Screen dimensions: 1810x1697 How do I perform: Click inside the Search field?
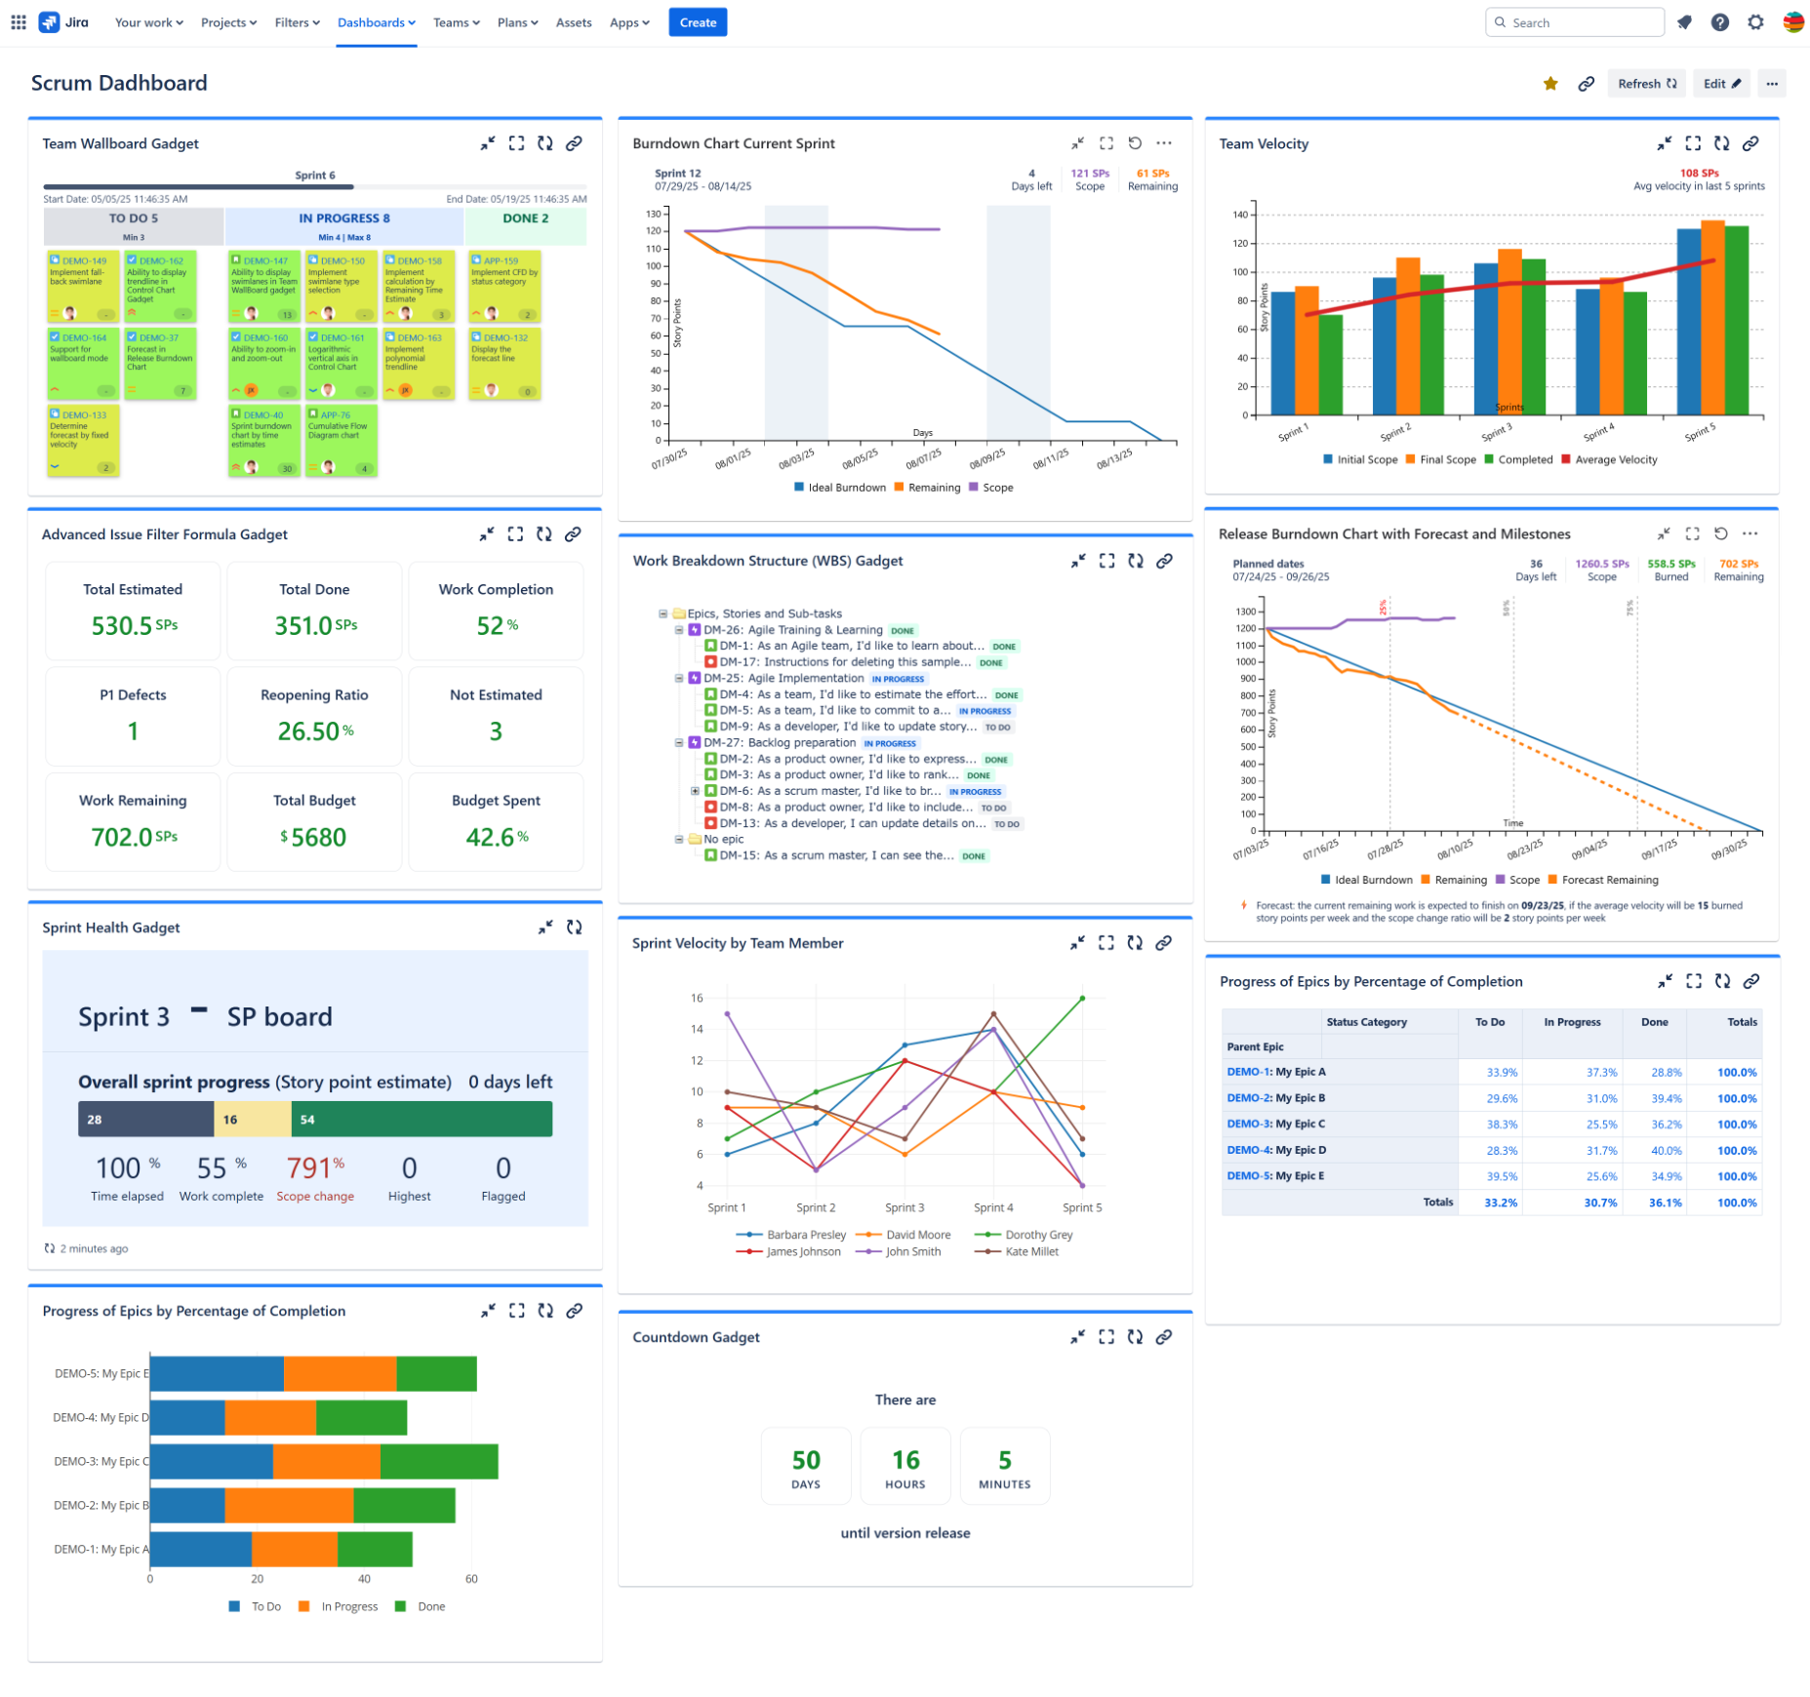1575,21
